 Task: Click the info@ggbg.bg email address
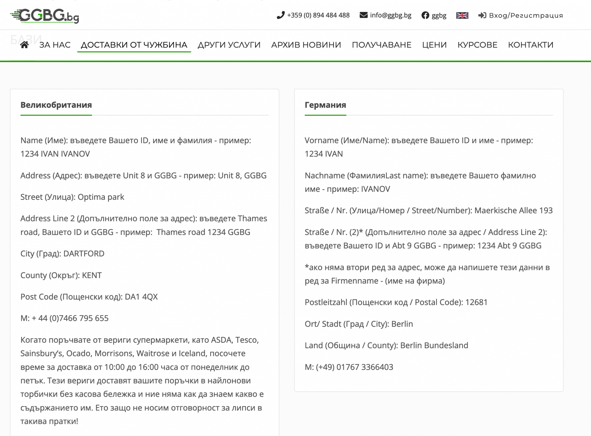(x=390, y=15)
